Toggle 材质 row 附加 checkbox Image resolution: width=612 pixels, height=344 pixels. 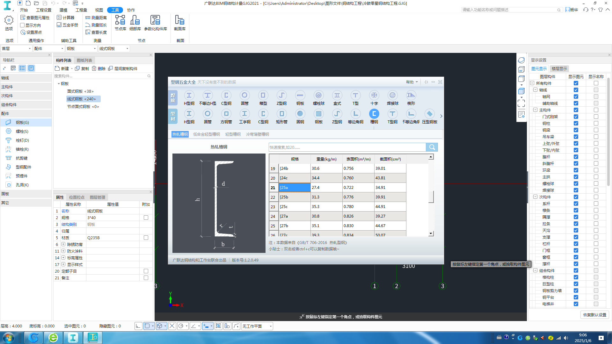click(146, 238)
